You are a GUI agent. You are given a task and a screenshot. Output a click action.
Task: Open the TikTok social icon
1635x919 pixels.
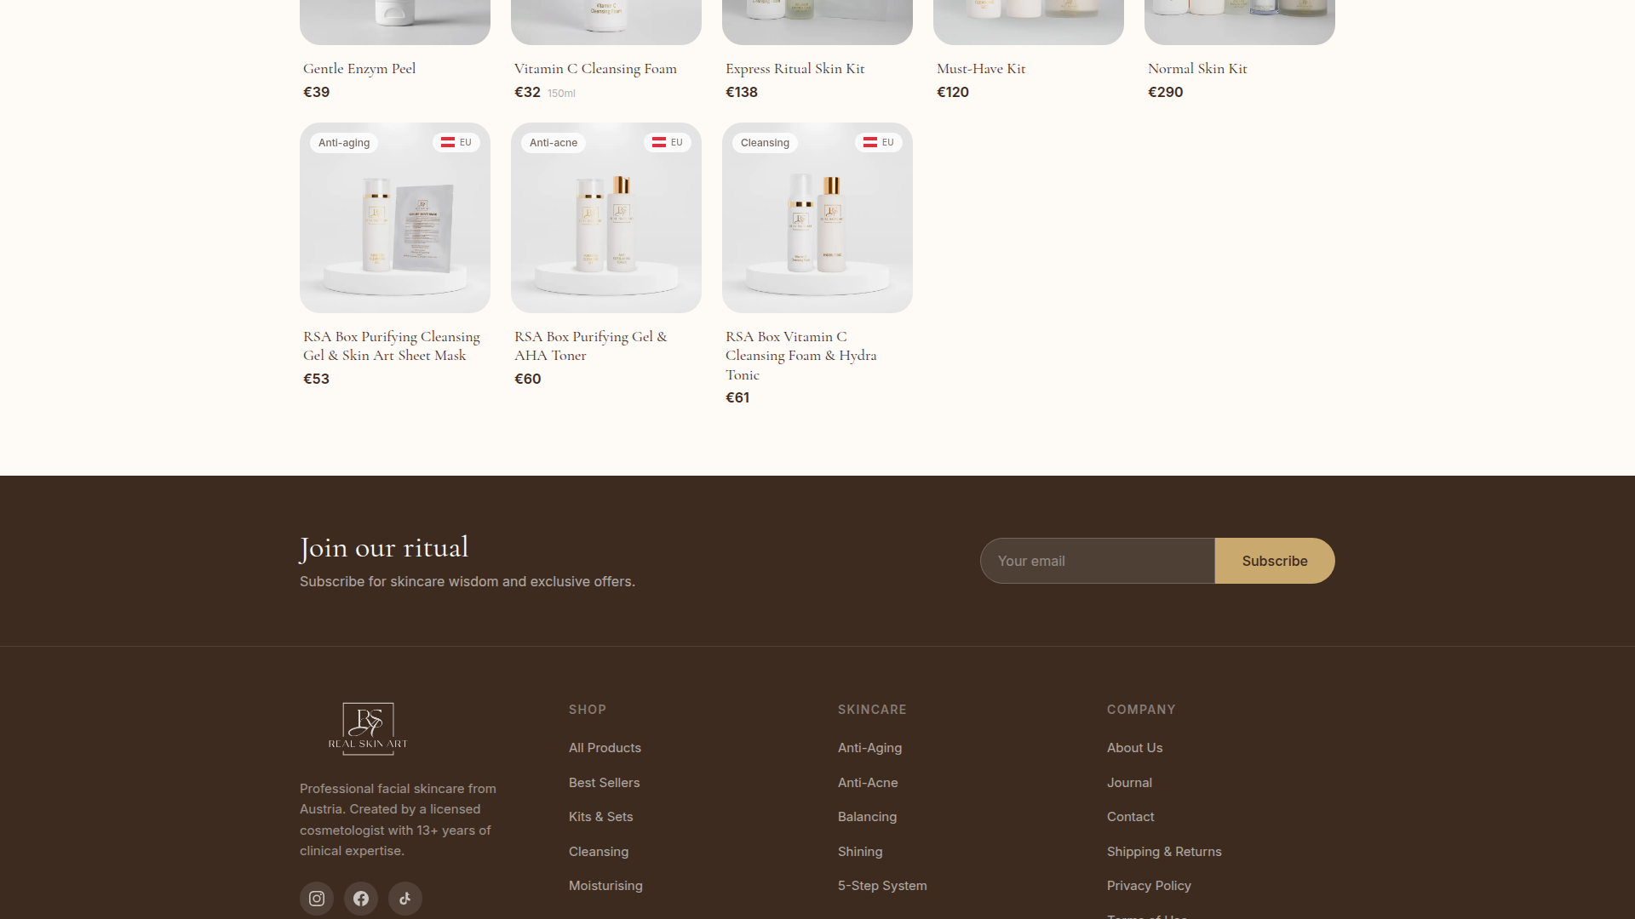[405, 899]
